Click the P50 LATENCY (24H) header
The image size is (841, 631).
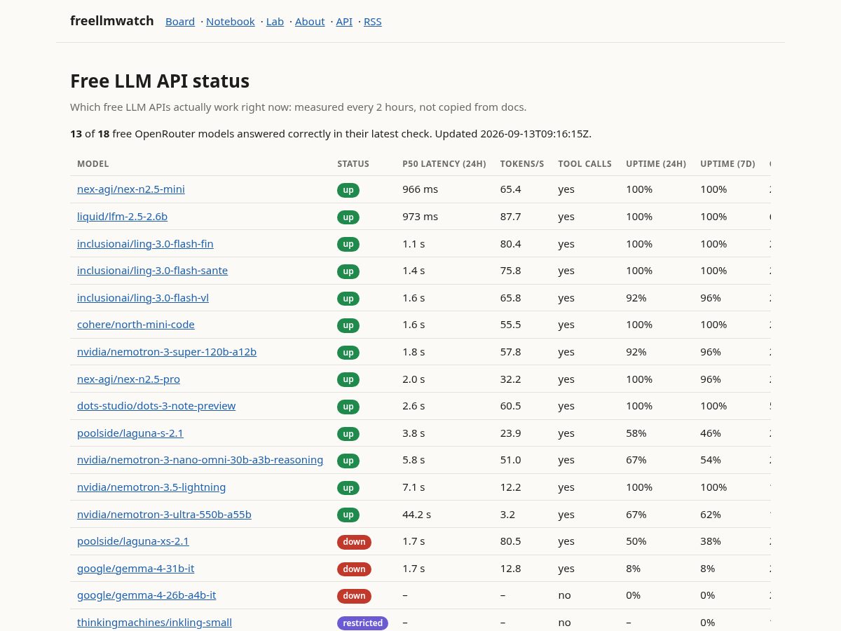click(444, 164)
